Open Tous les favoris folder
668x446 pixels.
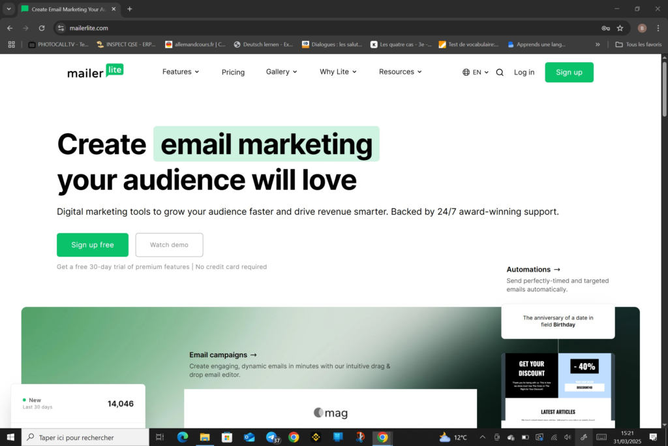[x=638, y=44]
